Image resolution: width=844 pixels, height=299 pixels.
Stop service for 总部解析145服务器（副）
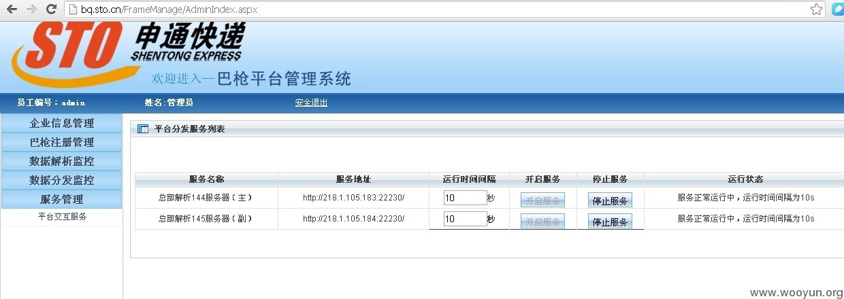pos(610,222)
